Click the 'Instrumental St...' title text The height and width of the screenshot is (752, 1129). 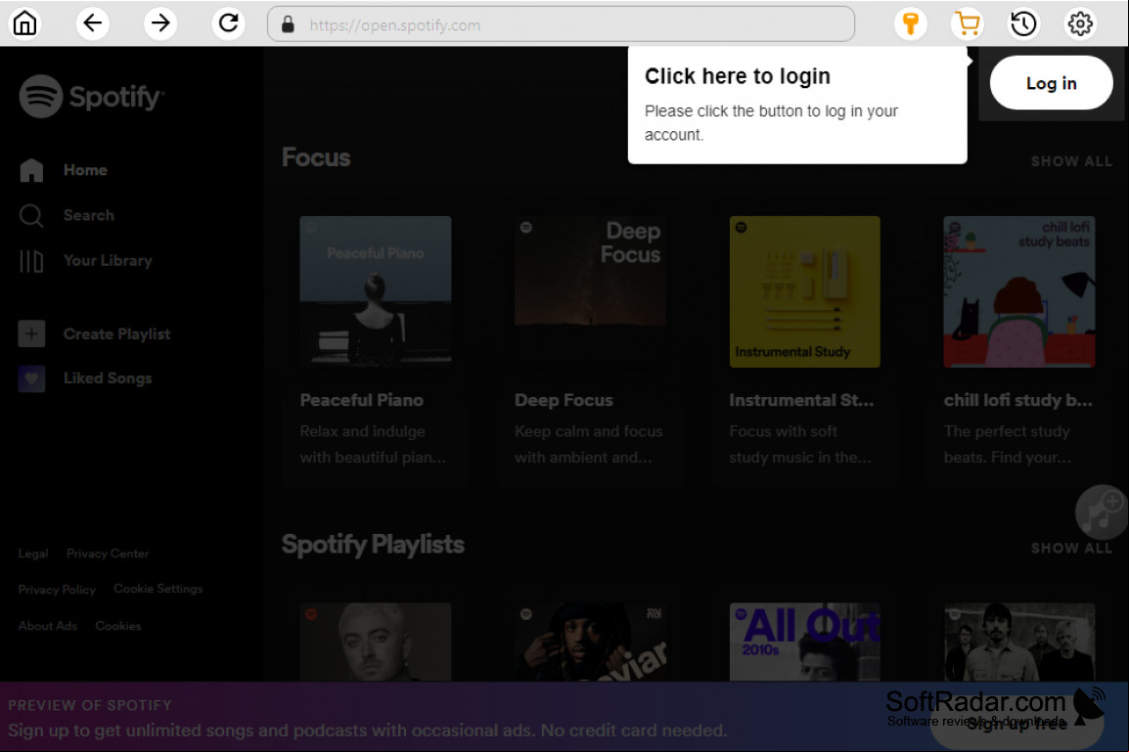click(x=801, y=400)
